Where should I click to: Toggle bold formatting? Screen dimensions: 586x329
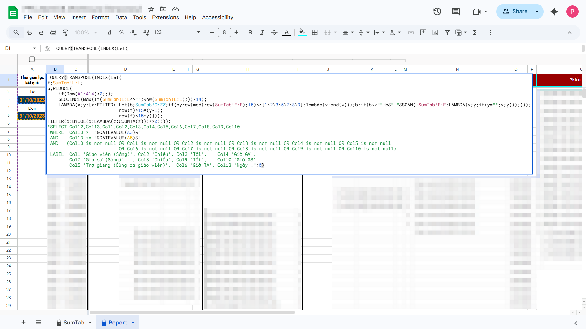[250, 33]
